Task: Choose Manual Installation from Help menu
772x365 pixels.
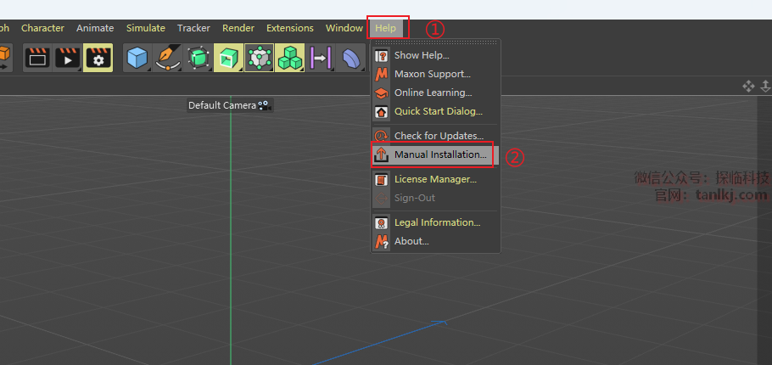Action: coord(439,154)
